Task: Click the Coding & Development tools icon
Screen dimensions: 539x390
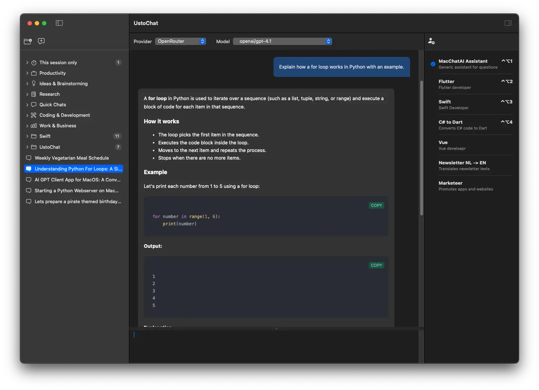Action: (34, 115)
